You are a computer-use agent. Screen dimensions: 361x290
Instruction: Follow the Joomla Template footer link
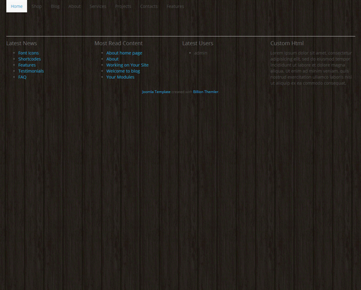click(156, 92)
